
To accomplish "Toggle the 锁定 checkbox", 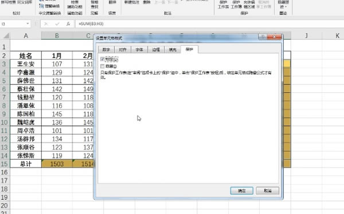I will click(x=102, y=59).
